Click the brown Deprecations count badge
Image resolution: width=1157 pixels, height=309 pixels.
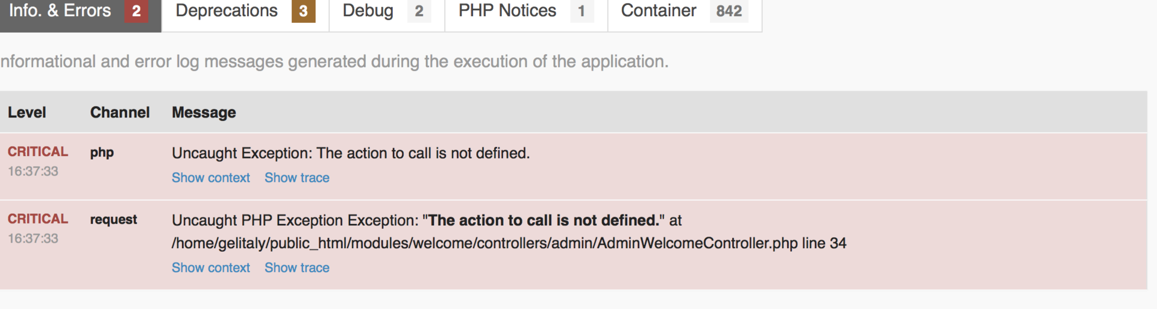pos(303,11)
